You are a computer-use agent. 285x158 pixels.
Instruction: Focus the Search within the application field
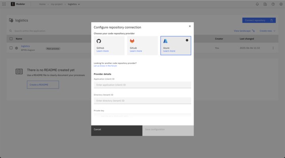point(30,31)
